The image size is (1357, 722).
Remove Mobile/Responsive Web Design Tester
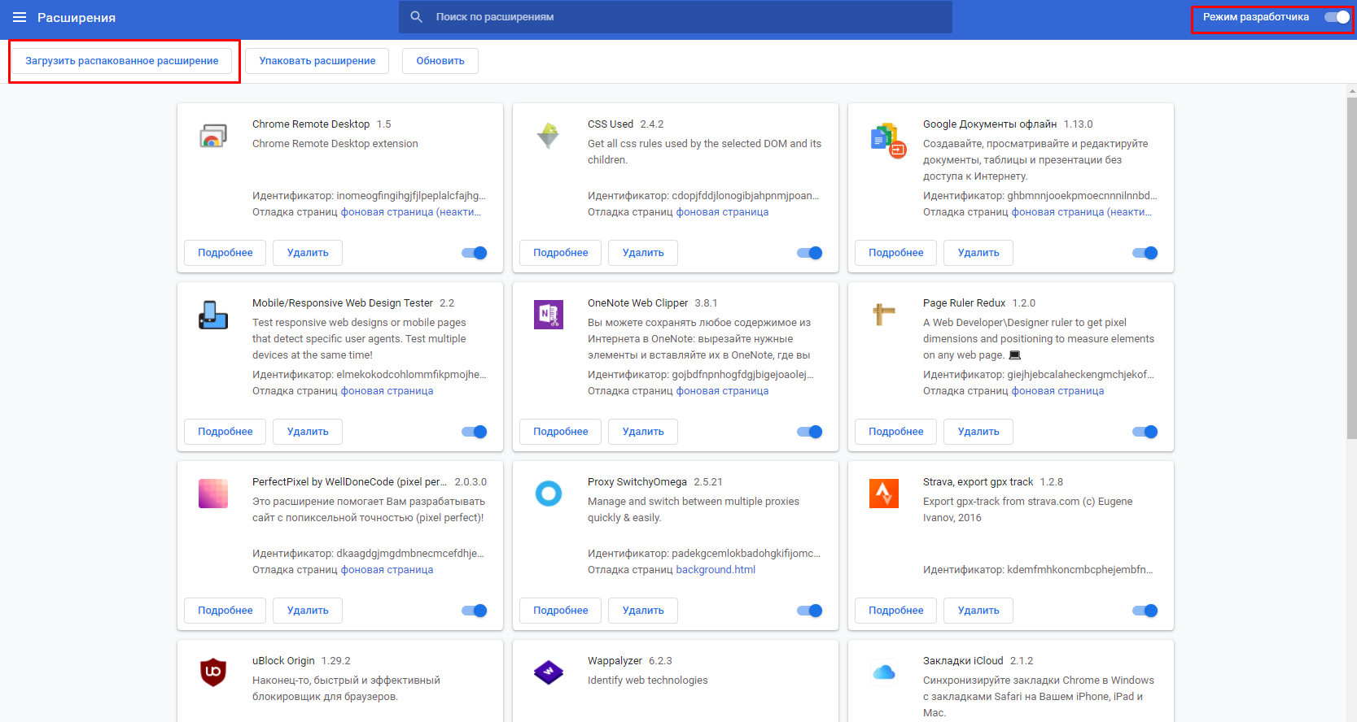pyautogui.click(x=308, y=432)
